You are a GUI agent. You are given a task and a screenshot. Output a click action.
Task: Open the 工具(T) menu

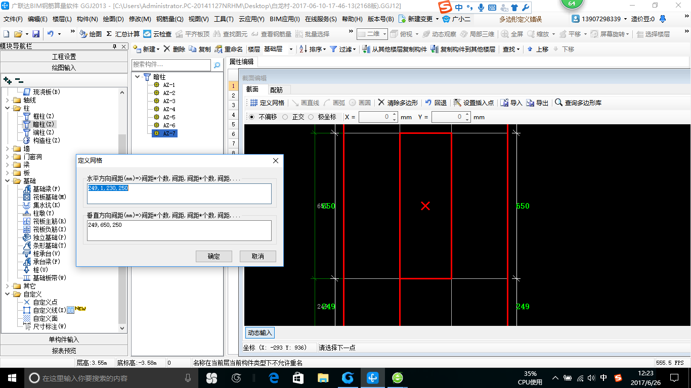[x=224, y=19]
